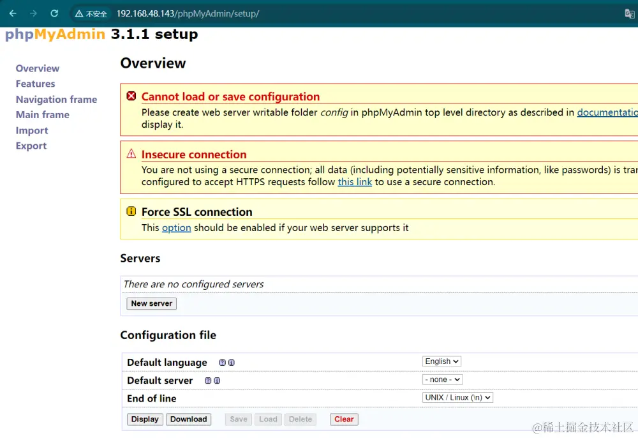Open the Default server dropdown
The width and height of the screenshot is (638, 438).
442,379
